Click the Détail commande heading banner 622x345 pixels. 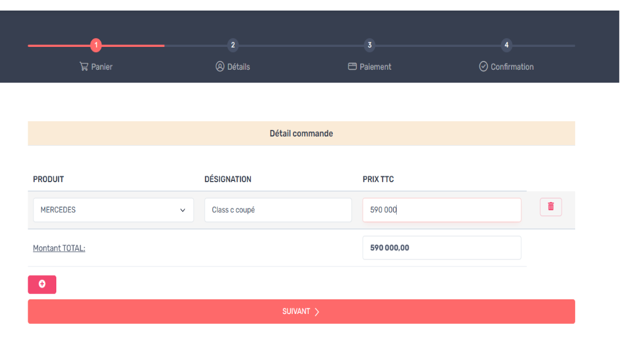[302, 134]
